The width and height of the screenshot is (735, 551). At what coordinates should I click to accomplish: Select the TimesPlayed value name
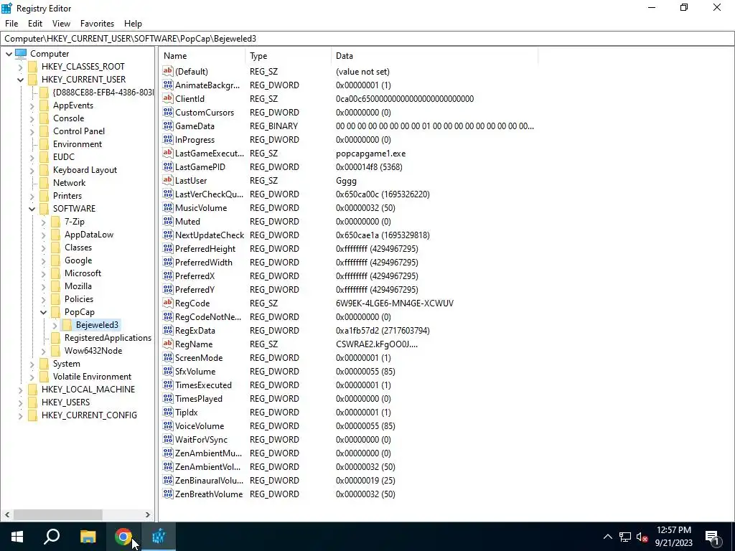[x=199, y=398]
